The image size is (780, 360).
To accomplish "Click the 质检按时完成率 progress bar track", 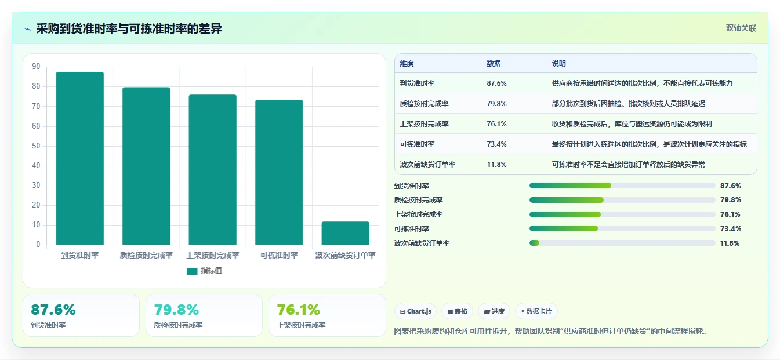I will pyautogui.click(x=622, y=200).
